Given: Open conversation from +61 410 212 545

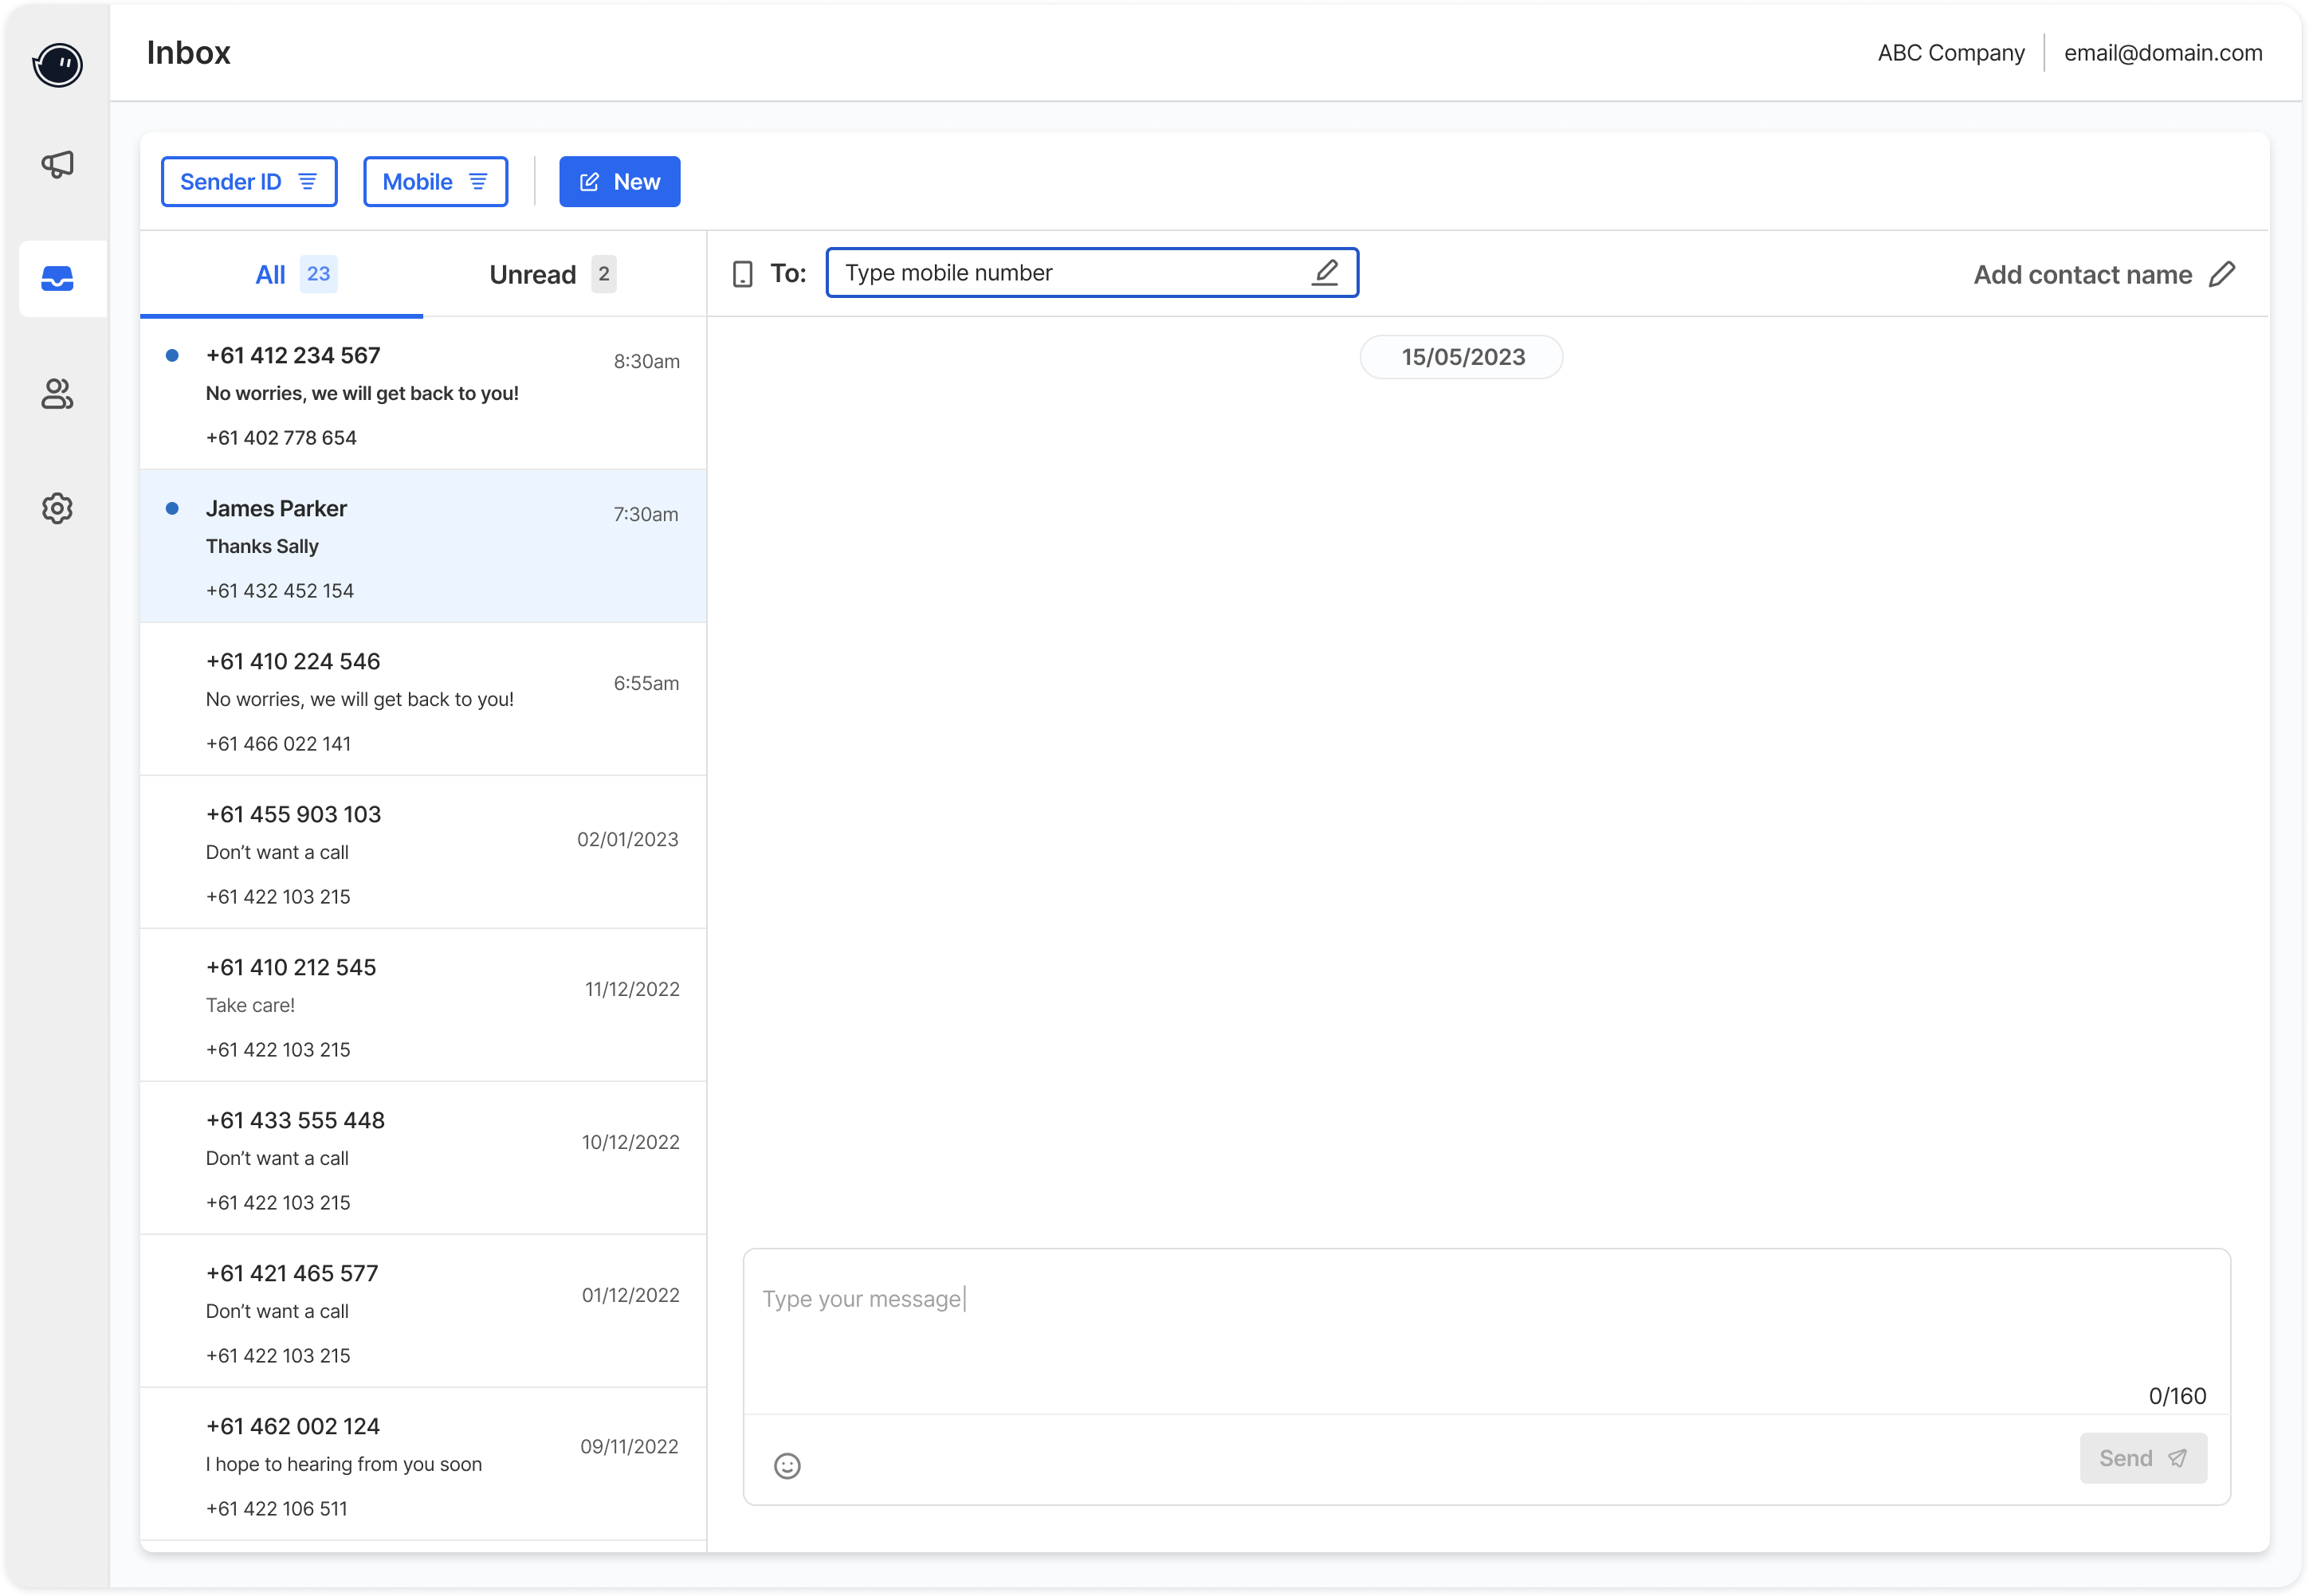Looking at the screenshot, I should (423, 1005).
